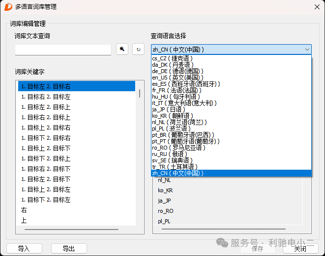Select highlighted zh_CN (中文(中国)) list option
The image size is (325, 256).
[231, 173]
